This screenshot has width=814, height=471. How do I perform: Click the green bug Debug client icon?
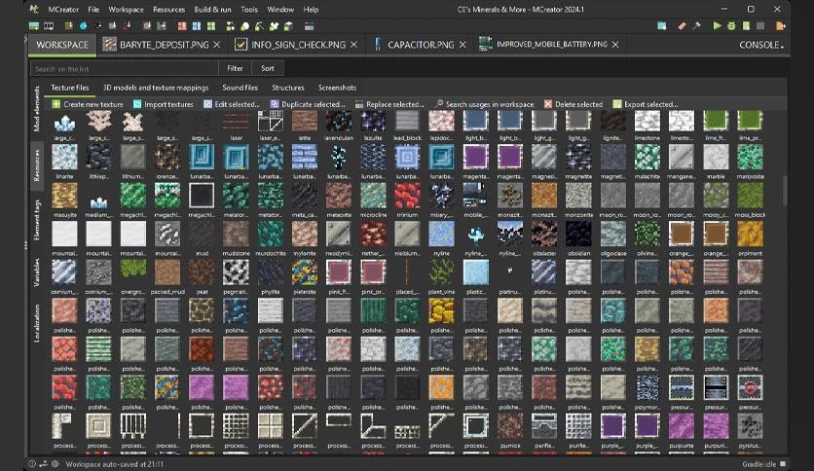click(x=731, y=26)
